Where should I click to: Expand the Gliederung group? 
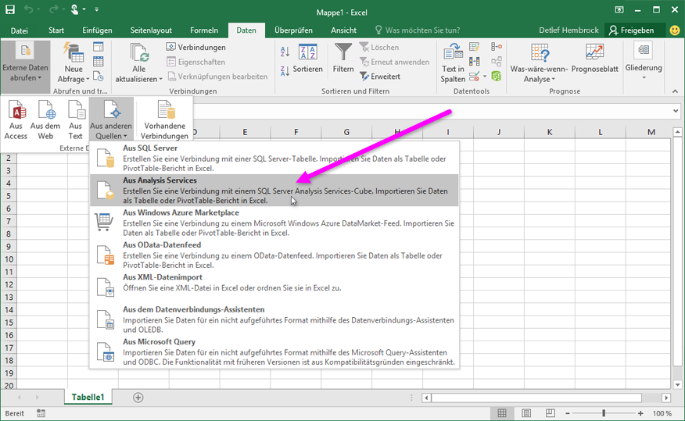pyautogui.click(x=643, y=62)
